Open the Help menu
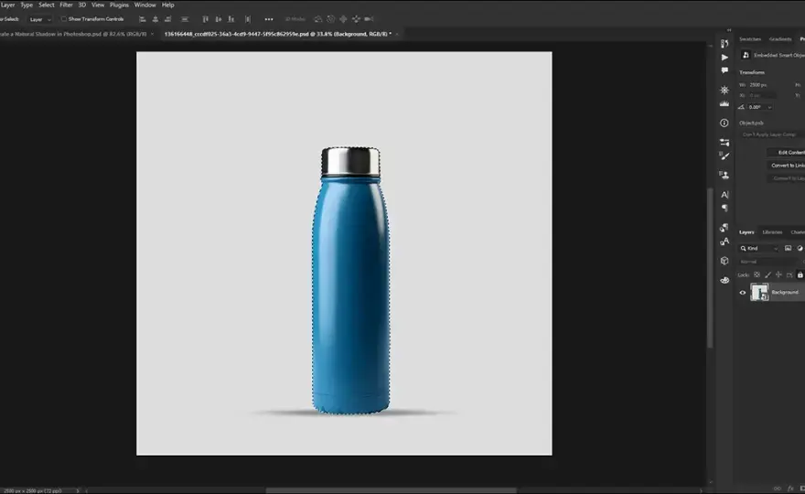 coord(168,5)
